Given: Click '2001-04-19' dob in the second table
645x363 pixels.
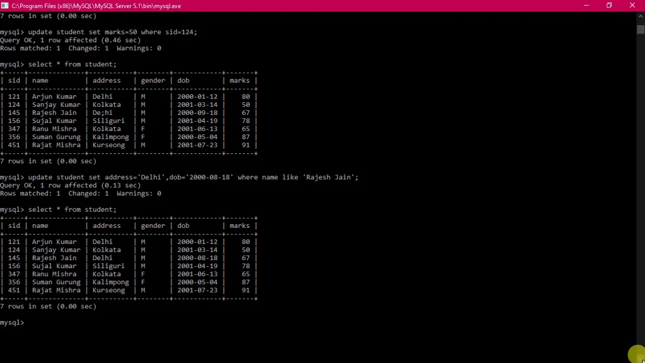Looking at the screenshot, I should [x=197, y=266].
